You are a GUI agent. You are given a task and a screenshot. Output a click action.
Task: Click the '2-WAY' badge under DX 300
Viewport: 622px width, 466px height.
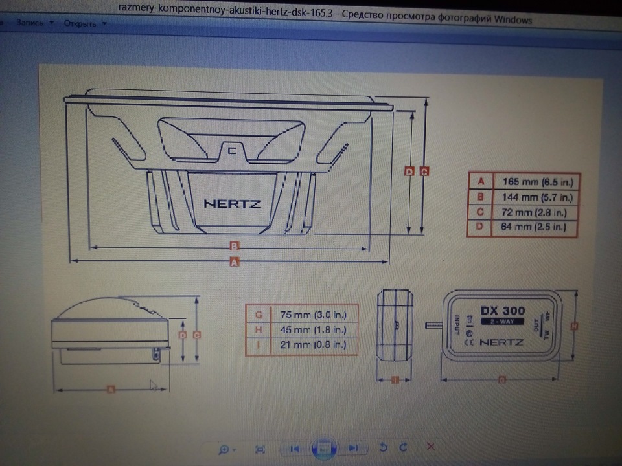coord(501,322)
